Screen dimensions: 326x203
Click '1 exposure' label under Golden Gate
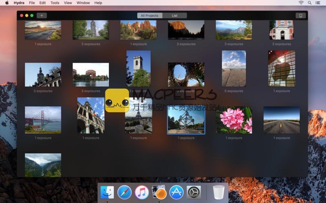pos(43,138)
